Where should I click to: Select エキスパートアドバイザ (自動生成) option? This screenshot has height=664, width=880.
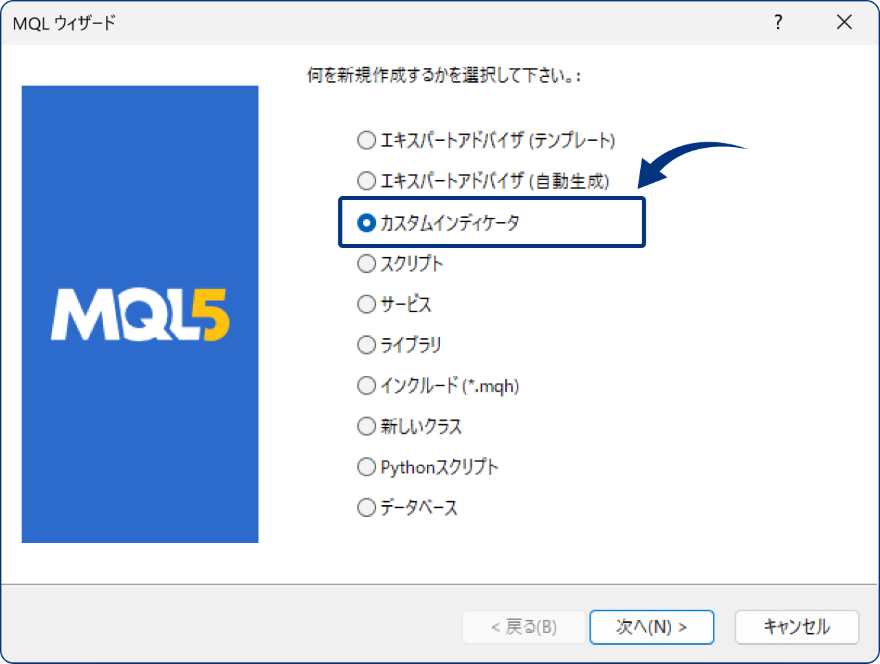pos(366,181)
